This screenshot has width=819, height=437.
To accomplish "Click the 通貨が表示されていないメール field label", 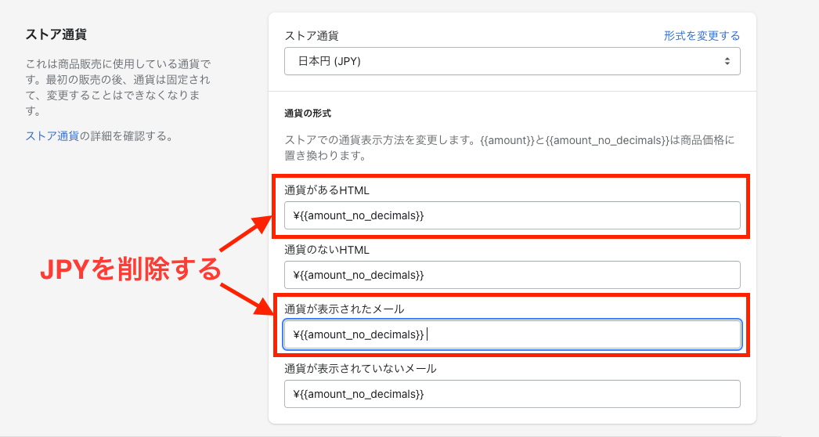I will [x=360, y=368].
